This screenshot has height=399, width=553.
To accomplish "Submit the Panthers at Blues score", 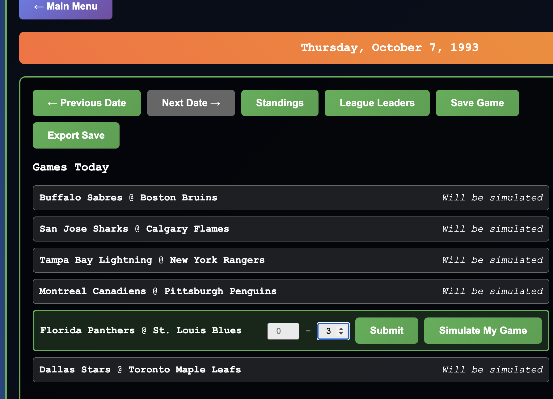I will [386, 330].
